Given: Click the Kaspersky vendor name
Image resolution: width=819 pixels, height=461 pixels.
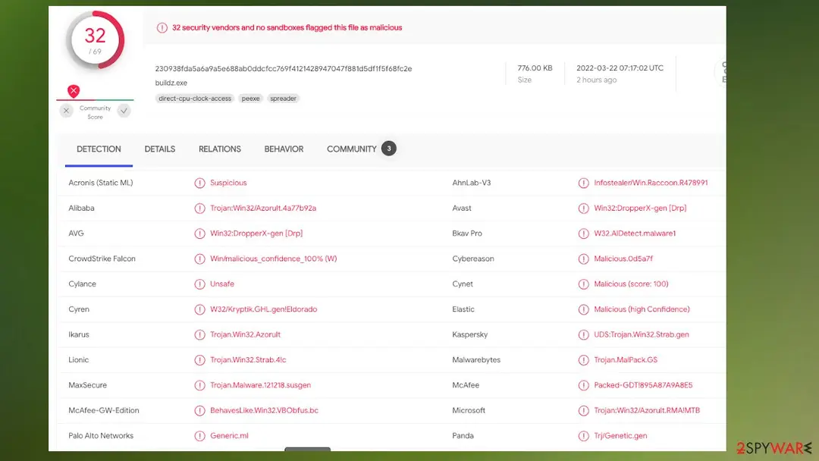Looking at the screenshot, I should (x=470, y=334).
